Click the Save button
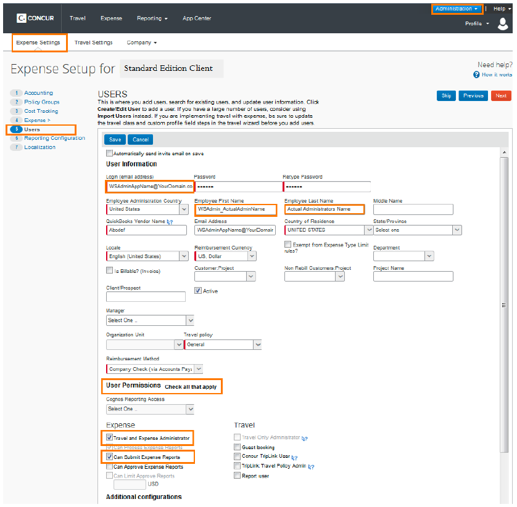Image resolution: width=517 pixels, height=507 pixels. (x=115, y=140)
